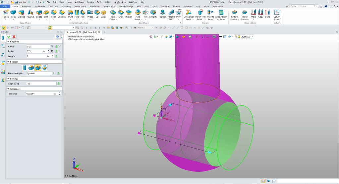
Task: Enable the Remove boolean mode
Action: point(38,68)
